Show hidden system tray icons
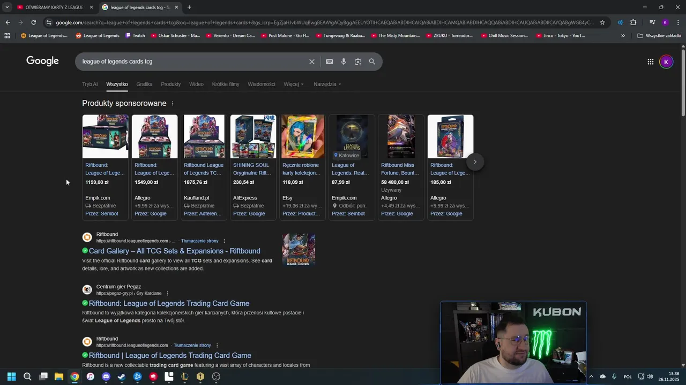 (x=591, y=376)
